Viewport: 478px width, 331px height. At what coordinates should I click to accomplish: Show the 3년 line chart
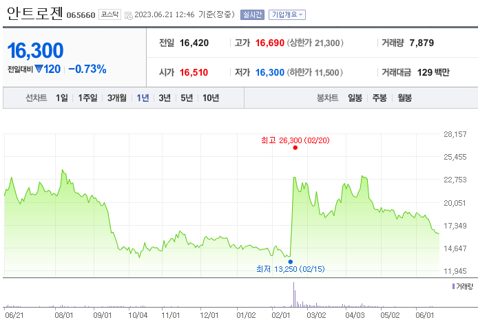(165, 98)
